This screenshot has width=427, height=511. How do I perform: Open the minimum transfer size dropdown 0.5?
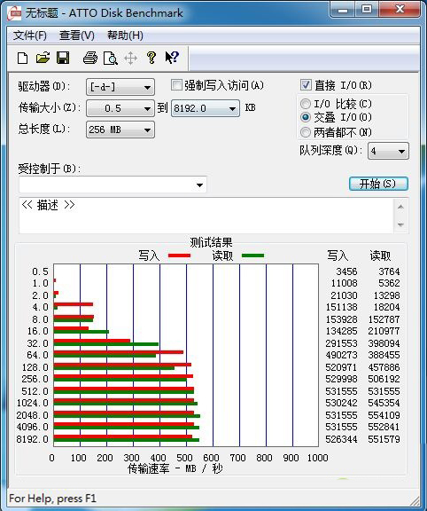pos(120,108)
